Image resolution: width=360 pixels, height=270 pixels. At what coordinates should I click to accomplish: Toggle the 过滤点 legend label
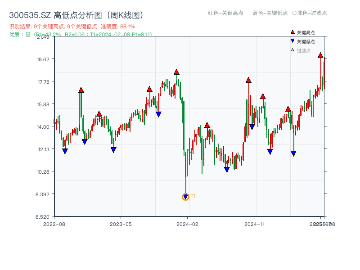(304, 50)
